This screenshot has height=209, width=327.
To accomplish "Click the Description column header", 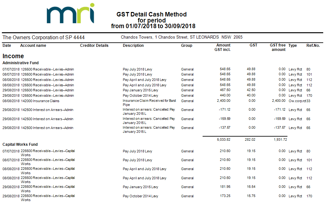I will coord(133,46).
